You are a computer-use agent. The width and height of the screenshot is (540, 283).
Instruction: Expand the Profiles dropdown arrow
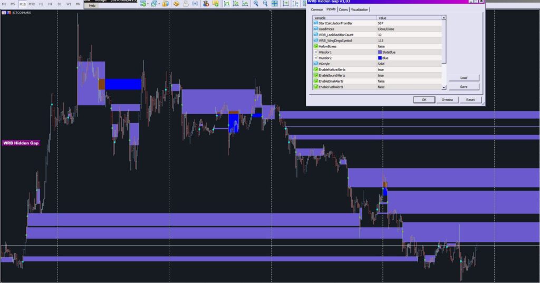[x=159, y=4]
